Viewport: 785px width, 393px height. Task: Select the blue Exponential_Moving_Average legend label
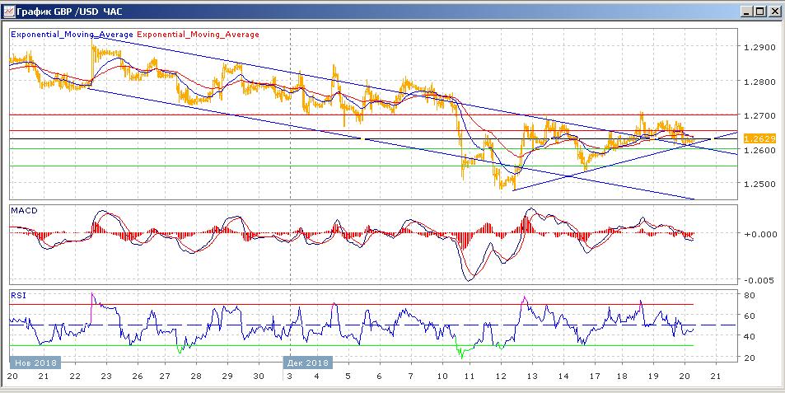72,35
